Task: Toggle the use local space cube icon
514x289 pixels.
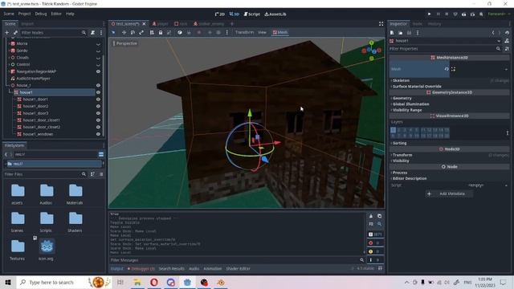Action: tap(180, 32)
